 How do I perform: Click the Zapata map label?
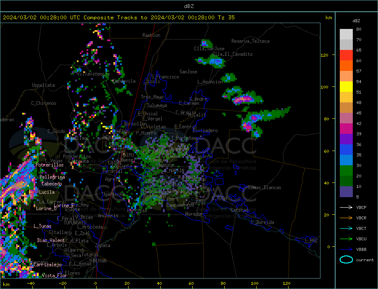(103, 245)
